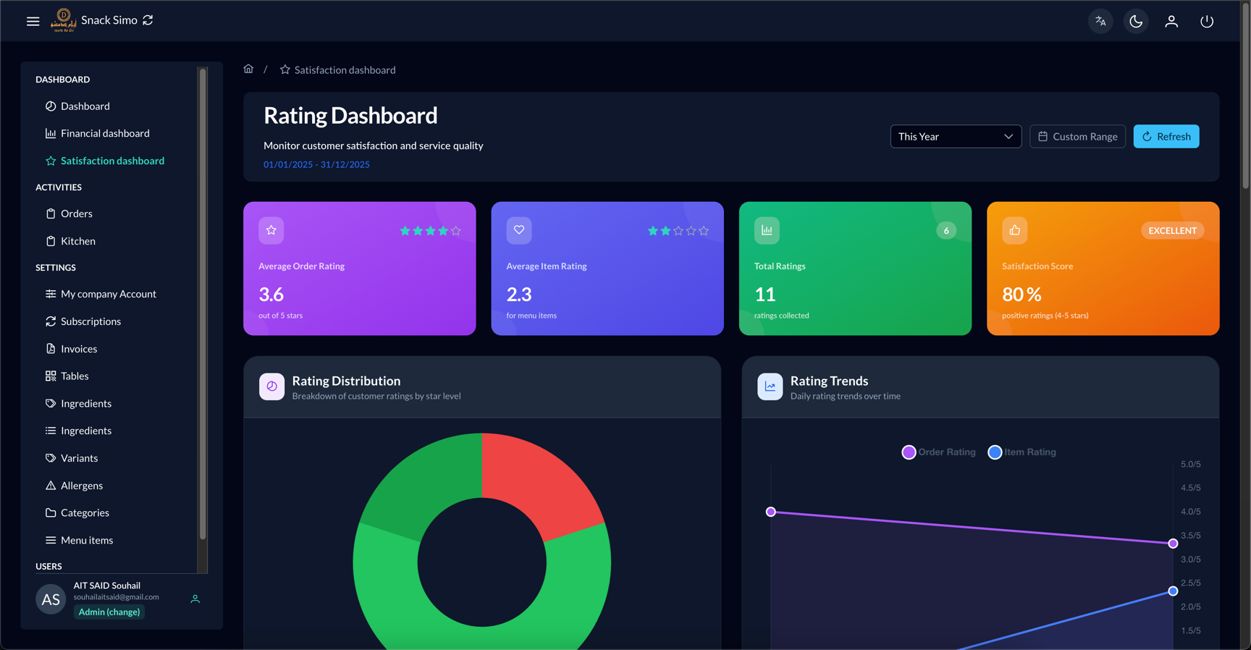Click the AS user avatar
The width and height of the screenshot is (1251, 650).
click(51, 599)
